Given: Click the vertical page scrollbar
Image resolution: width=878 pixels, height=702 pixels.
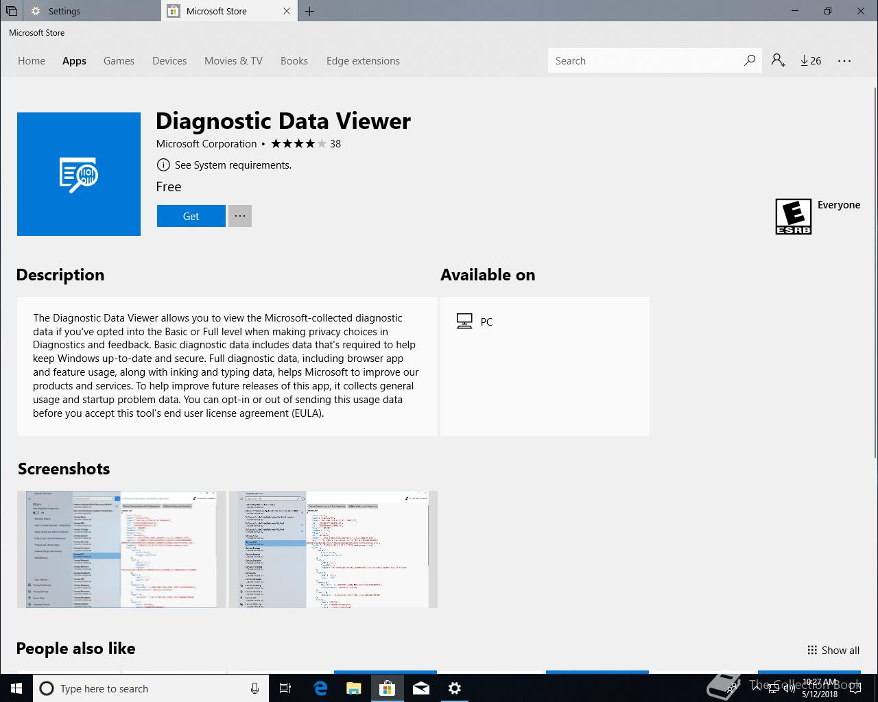Looking at the screenshot, I should [x=875, y=274].
